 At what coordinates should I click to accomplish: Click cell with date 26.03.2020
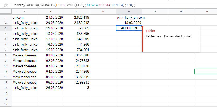[51, 88]
